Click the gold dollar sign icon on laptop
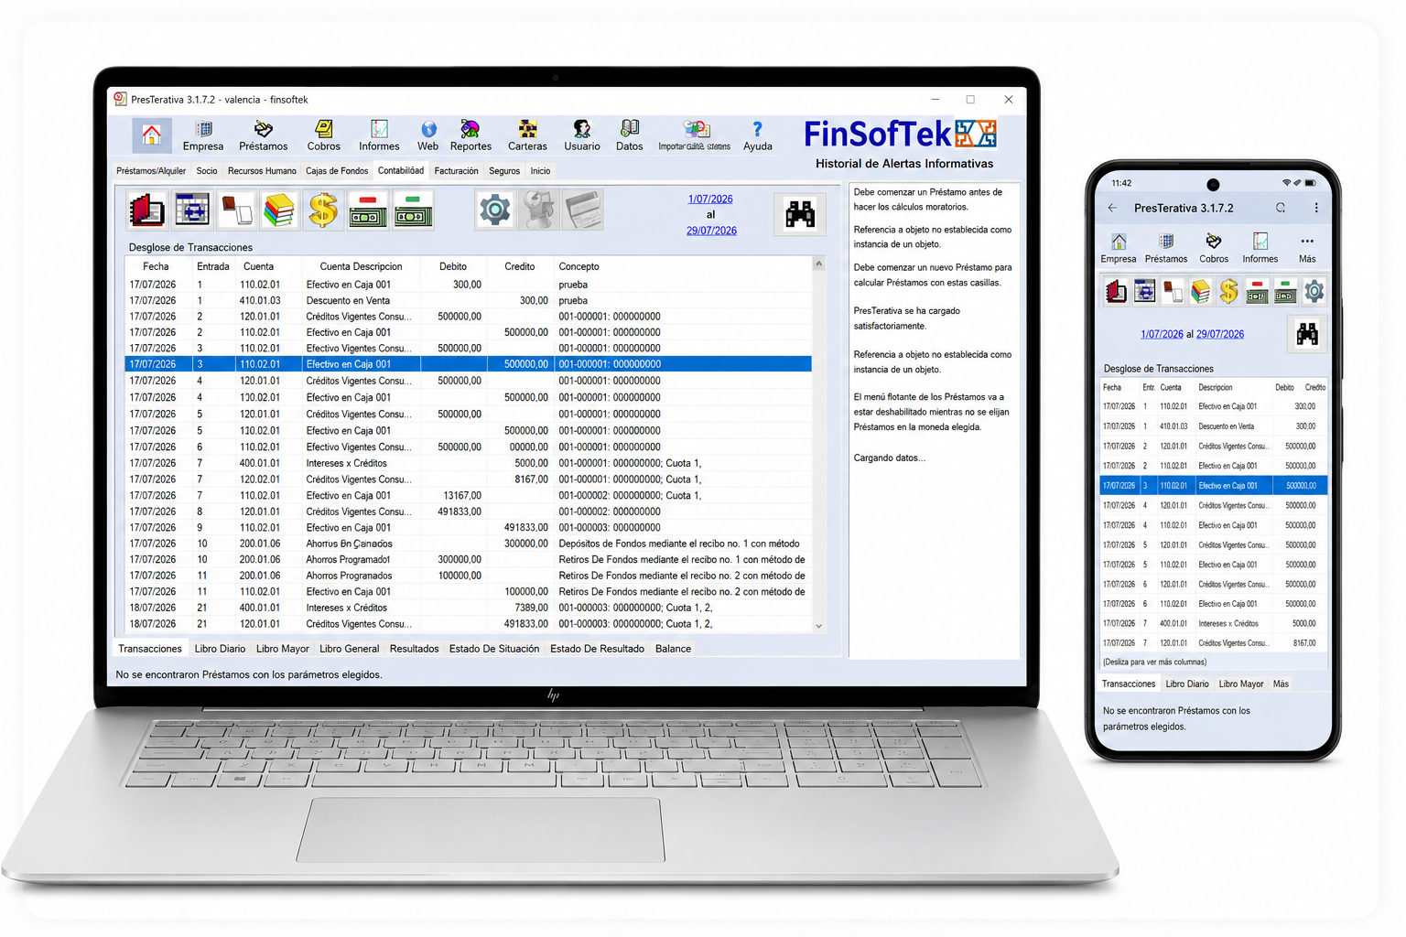The image size is (1406, 937). click(323, 210)
